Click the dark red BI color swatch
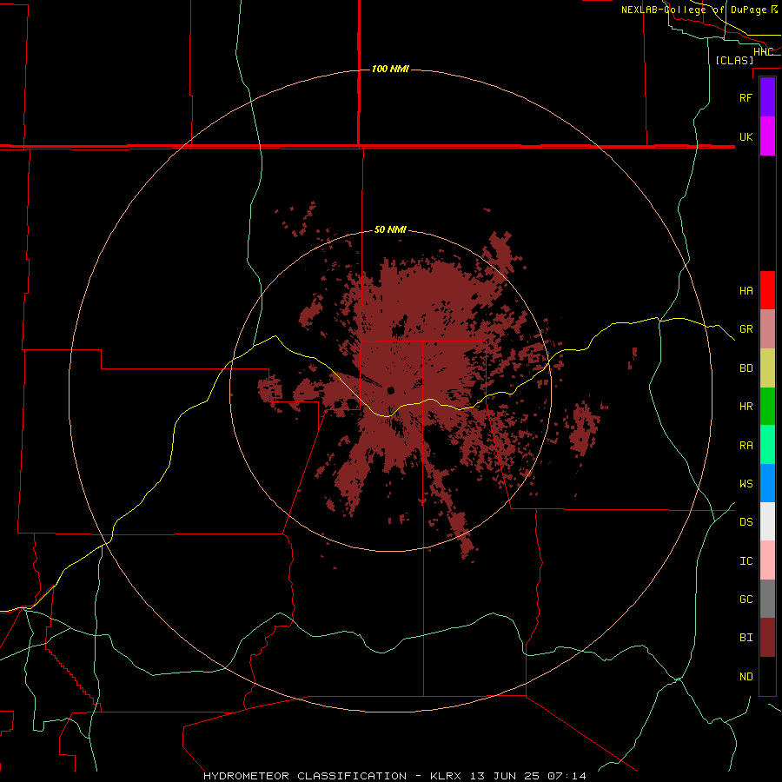The width and height of the screenshot is (782, 782). [x=767, y=638]
